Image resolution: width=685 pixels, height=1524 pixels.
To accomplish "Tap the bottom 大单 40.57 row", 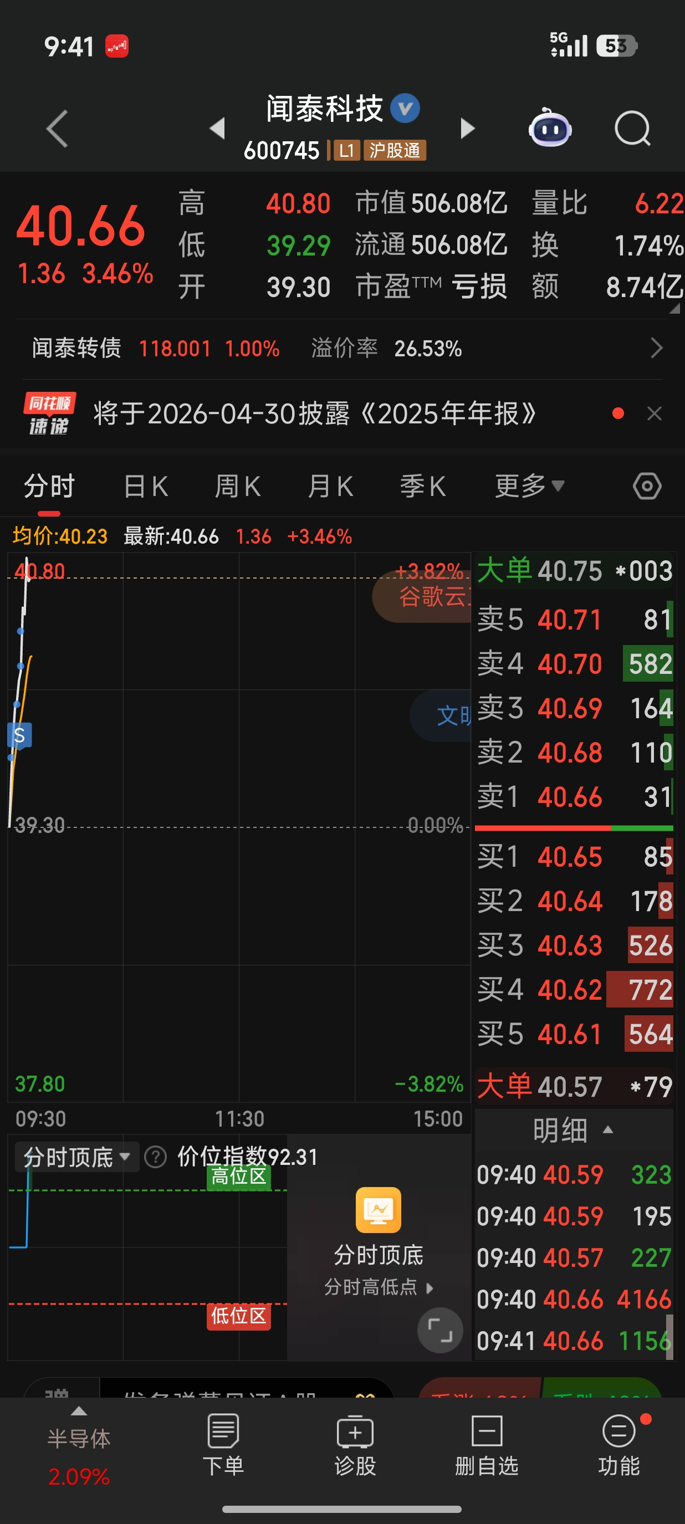I will pyautogui.click(x=574, y=1087).
